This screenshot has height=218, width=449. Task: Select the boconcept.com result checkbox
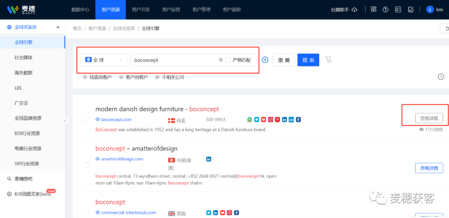(86, 118)
